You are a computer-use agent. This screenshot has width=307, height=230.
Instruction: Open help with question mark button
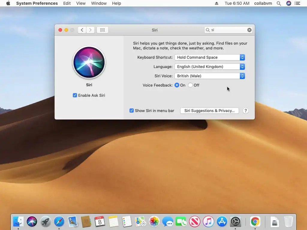(246, 111)
